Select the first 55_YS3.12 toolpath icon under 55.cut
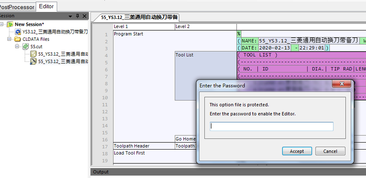The height and width of the screenshot is (178, 366). click(x=33, y=54)
